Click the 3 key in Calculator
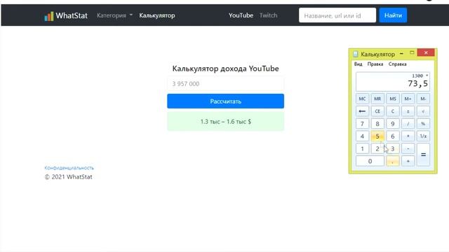The image size is (449, 252). pos(393,148)
